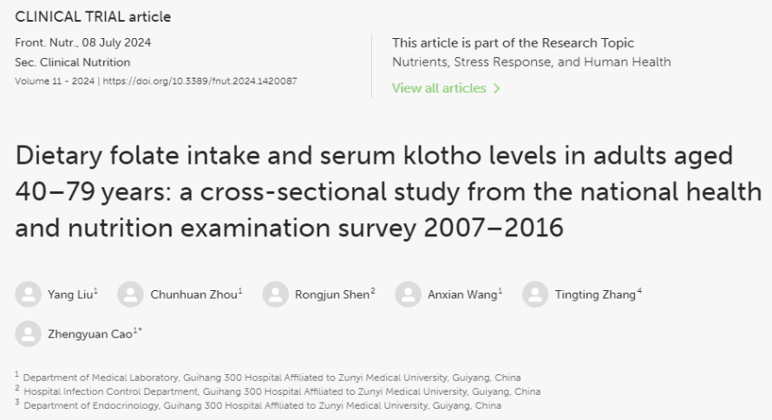The image size is (772, 420).
Task: Click Chunhuan Zhou's avatar icon
Action: (130, 294)
